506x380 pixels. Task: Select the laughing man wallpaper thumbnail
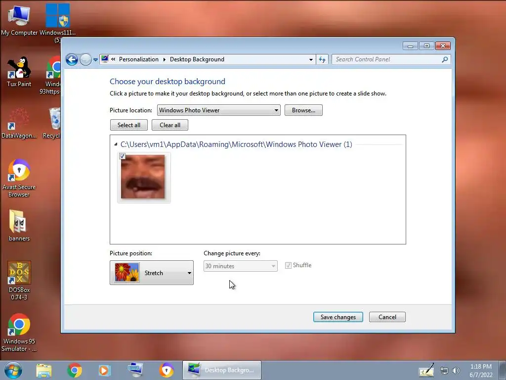143,177
